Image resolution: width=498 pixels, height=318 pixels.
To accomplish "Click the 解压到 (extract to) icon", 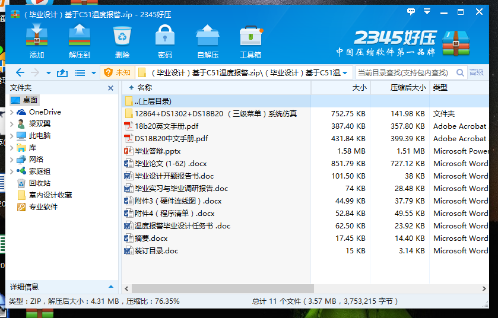I will pos(80,41).
